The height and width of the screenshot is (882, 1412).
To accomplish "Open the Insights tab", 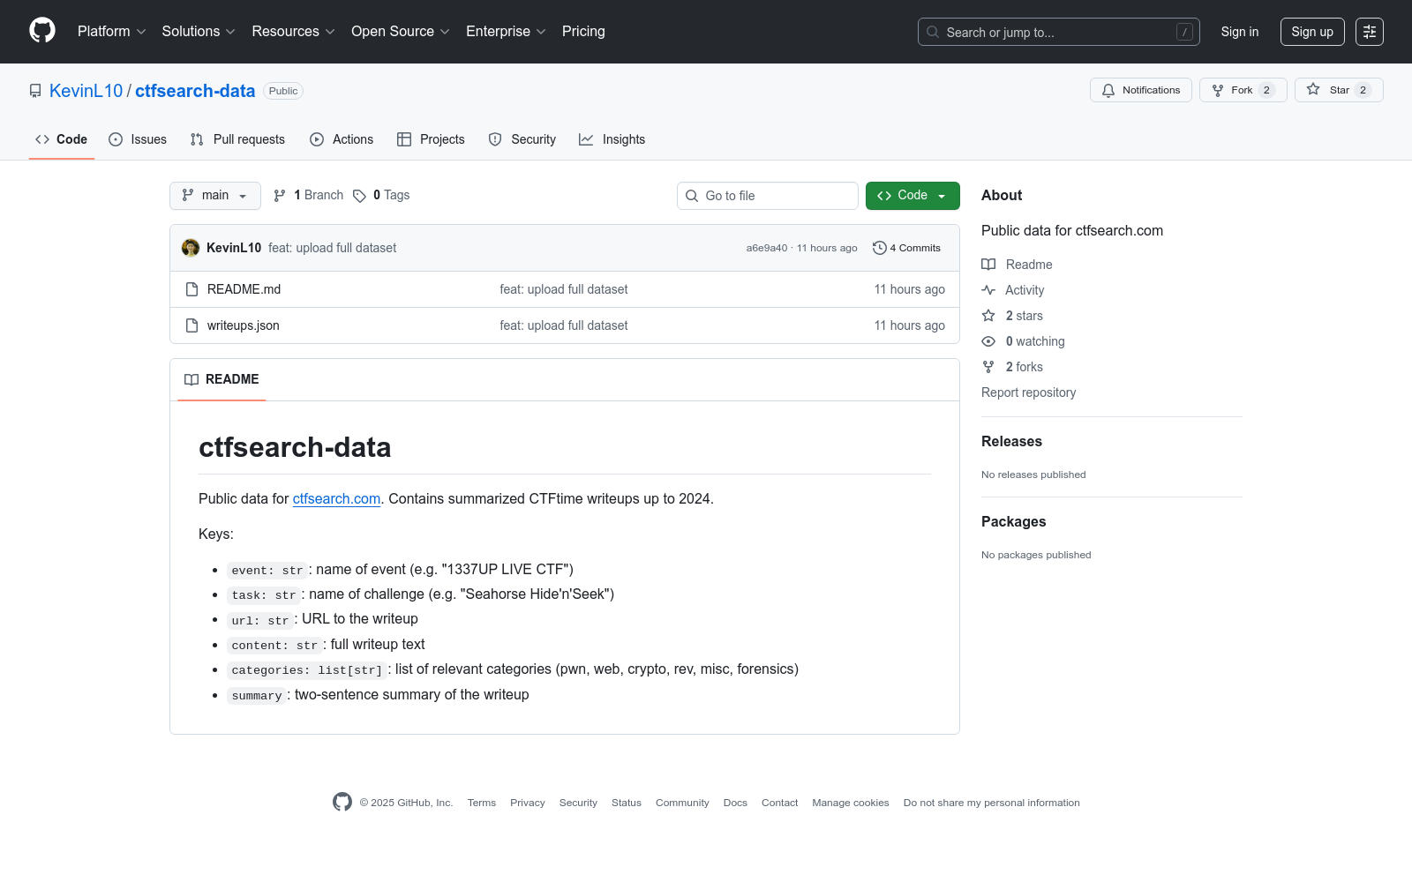I will [612, 139].
